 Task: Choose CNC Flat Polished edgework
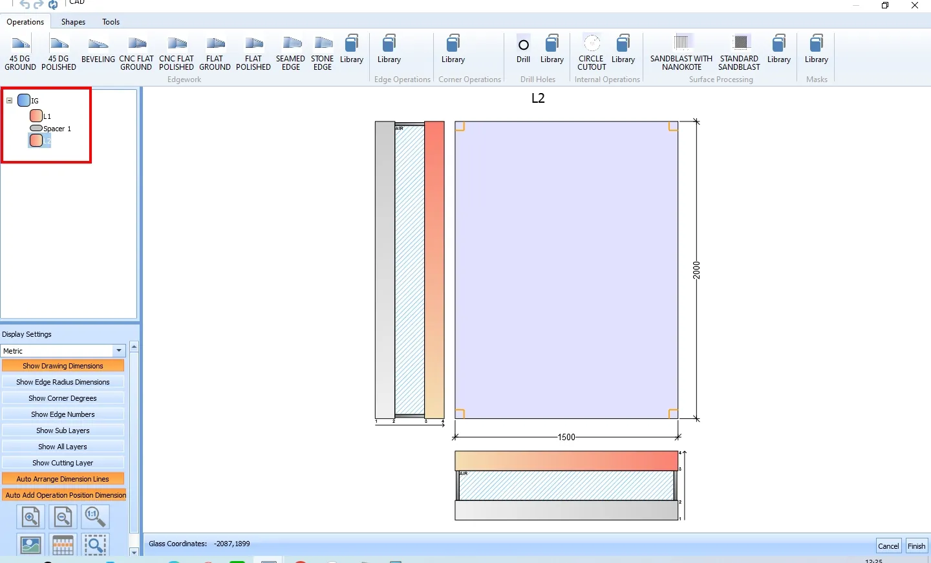pyautogui.click(x=177, y=53)
